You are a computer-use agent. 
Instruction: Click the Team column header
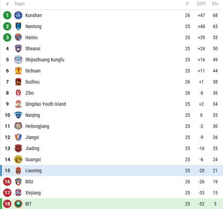[x=19, y=4]
